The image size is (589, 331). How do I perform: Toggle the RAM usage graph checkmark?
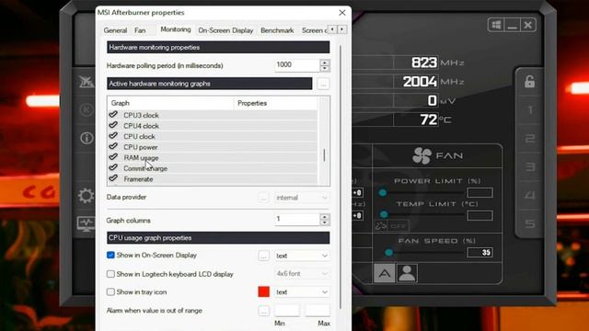(x=113, y=157)
